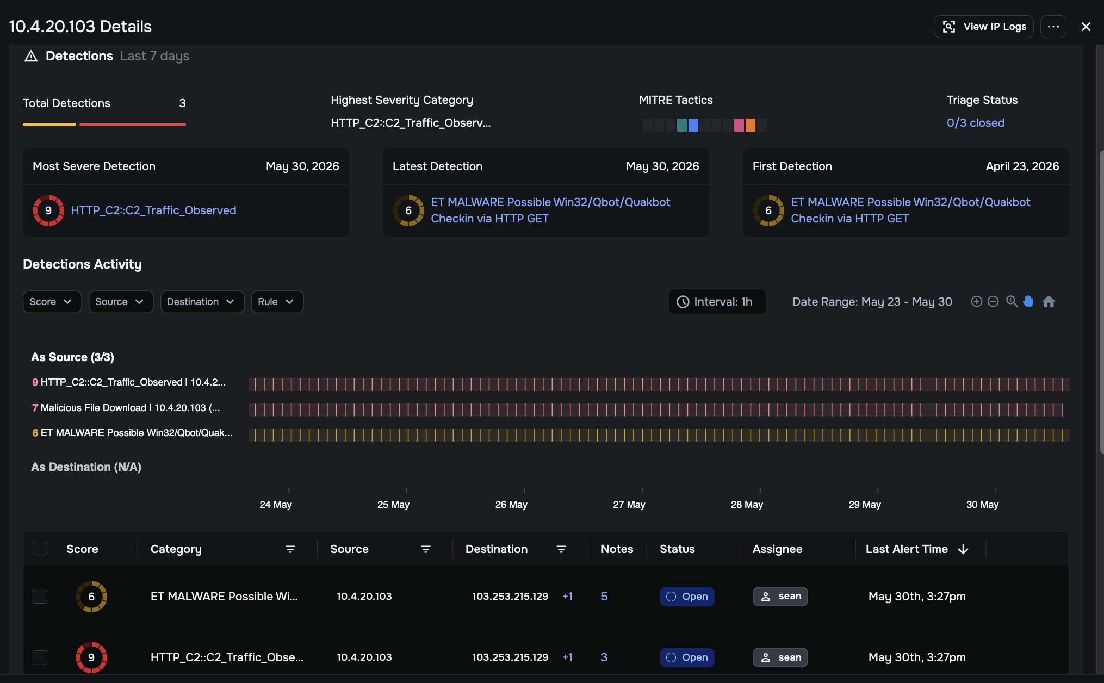Click the Notes column header
The height and width of the screenshot is (683, 1104).
click(x=617, y=549)
